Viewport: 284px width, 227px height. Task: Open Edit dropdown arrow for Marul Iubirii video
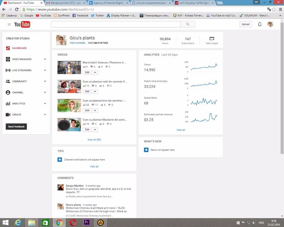[x=95, y=72]
